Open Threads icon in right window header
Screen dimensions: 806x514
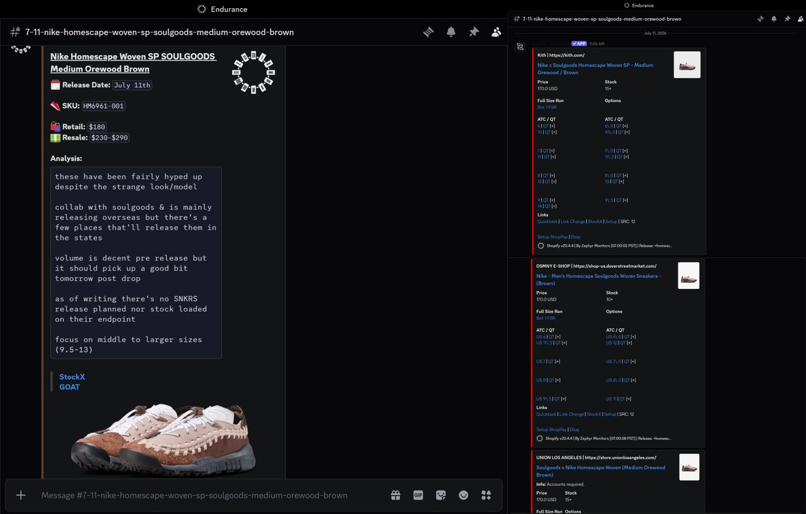761,19
